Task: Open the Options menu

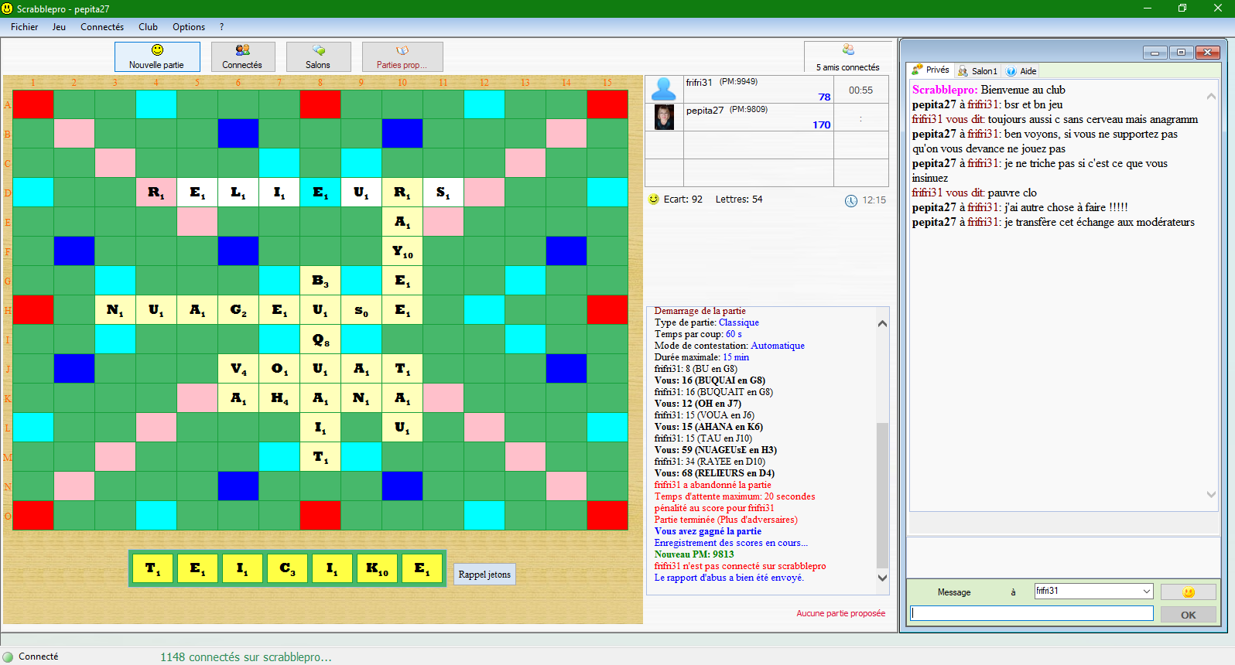Action: (189, 27)
